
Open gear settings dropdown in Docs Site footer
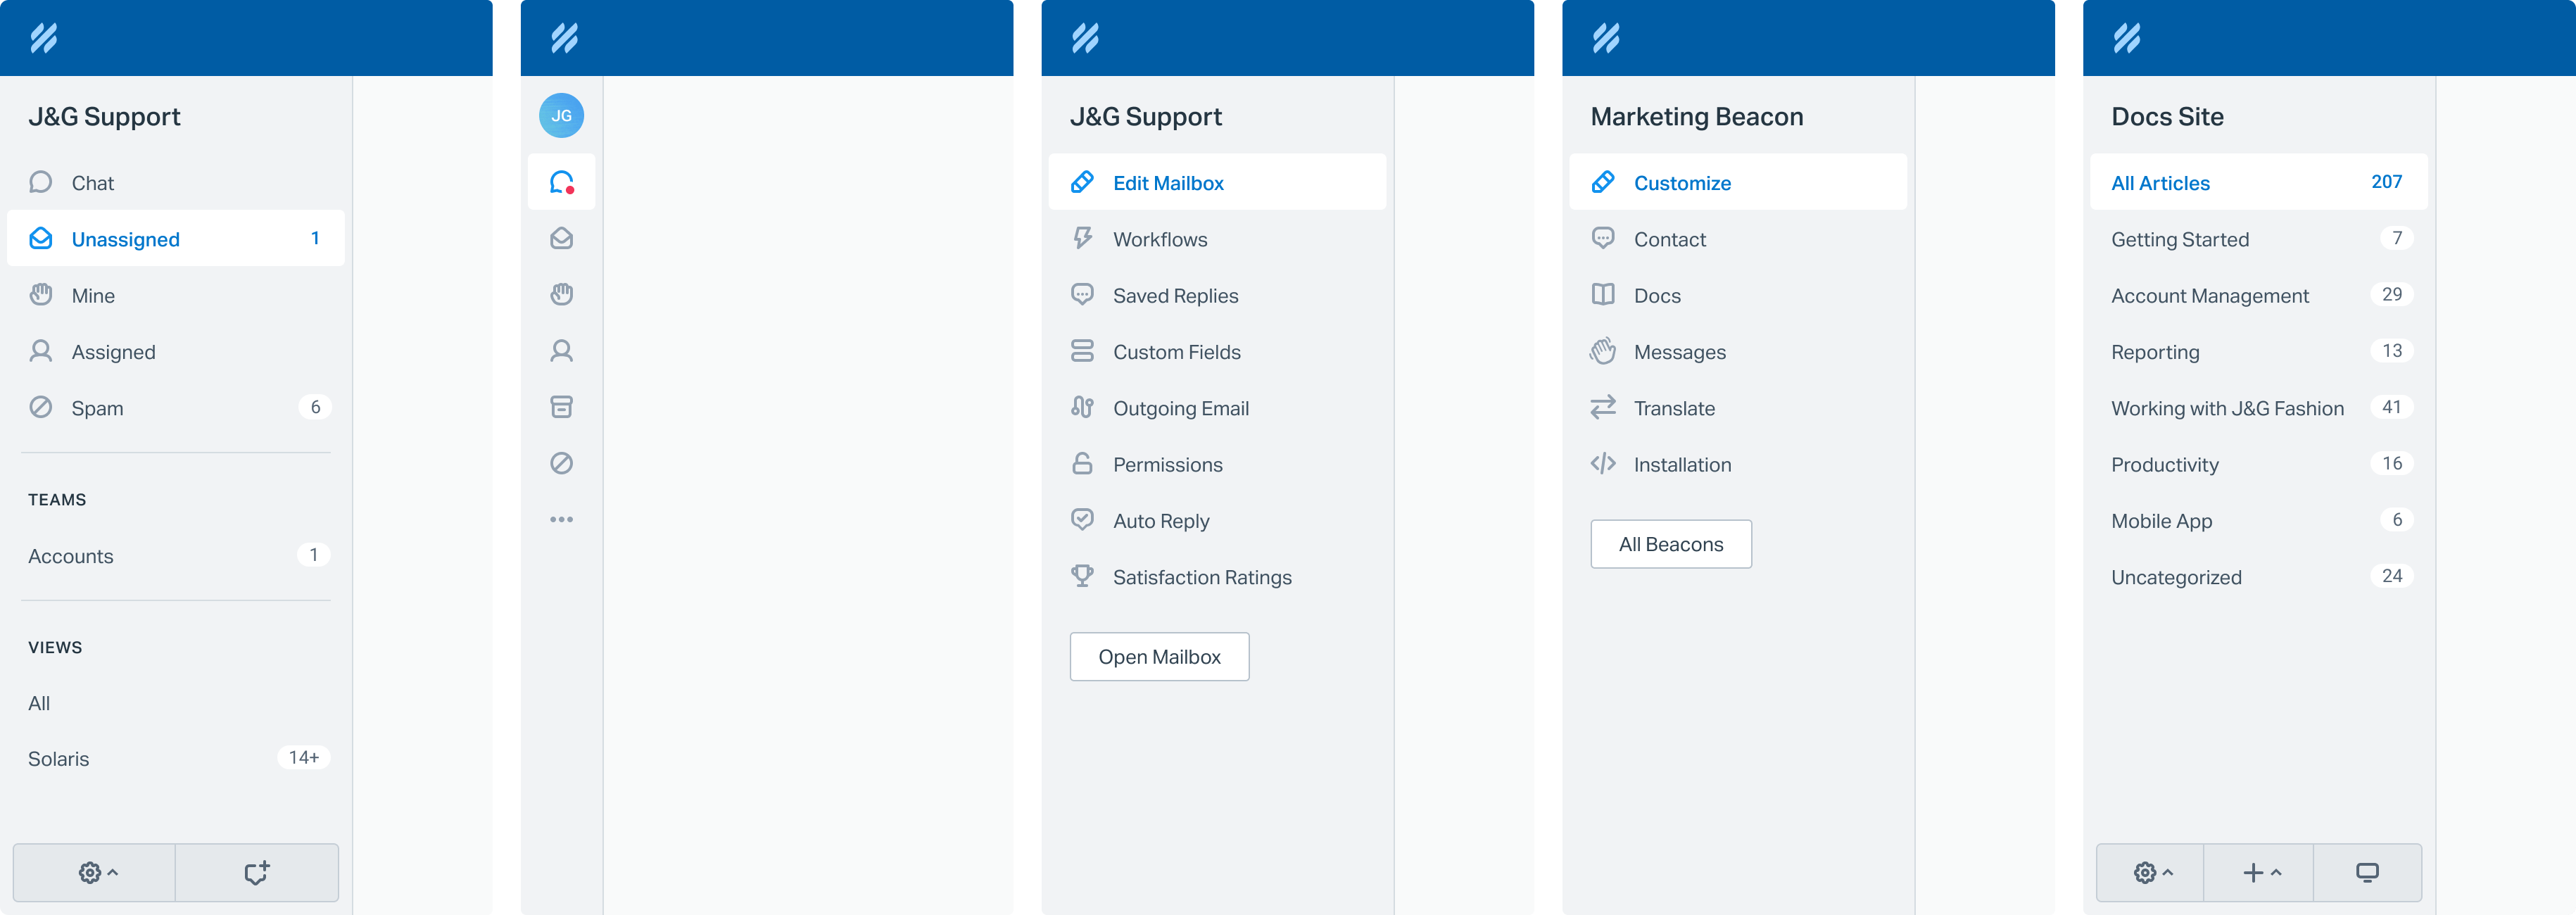tap(2151, 872)
